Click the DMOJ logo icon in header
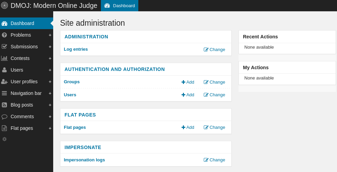337x172 pixels. [x=4, y=5]
